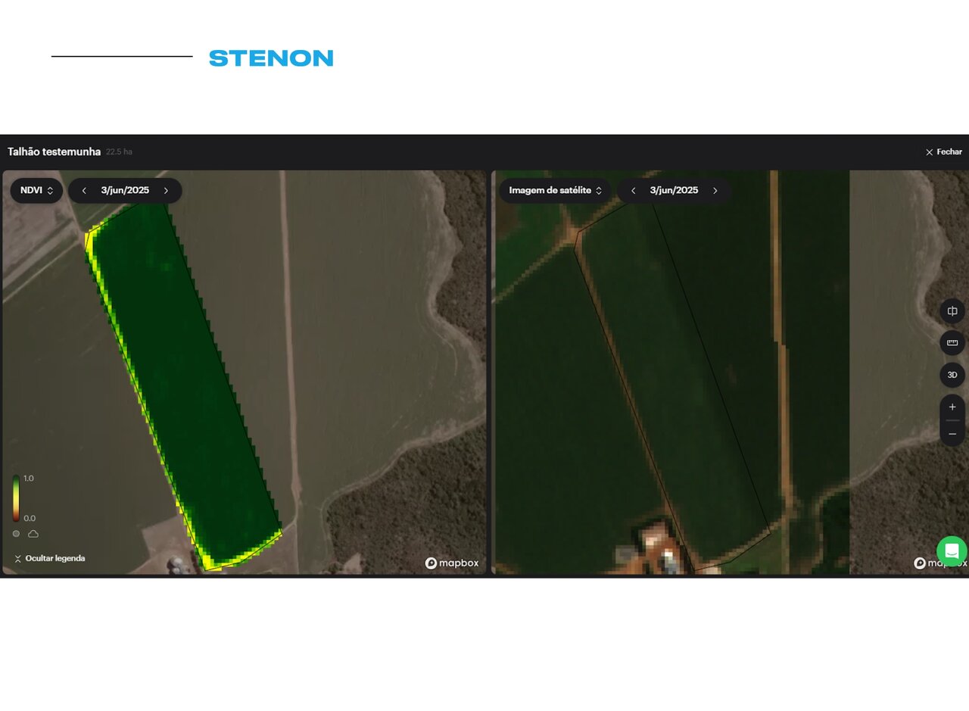Select the ruler measurement tool
969x711 pixels.
point(952,343)
